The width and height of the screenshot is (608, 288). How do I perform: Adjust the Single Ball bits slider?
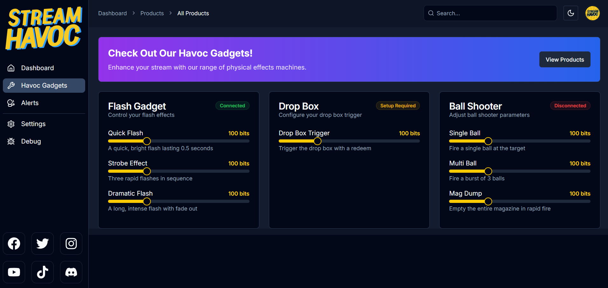pos(520,141)
